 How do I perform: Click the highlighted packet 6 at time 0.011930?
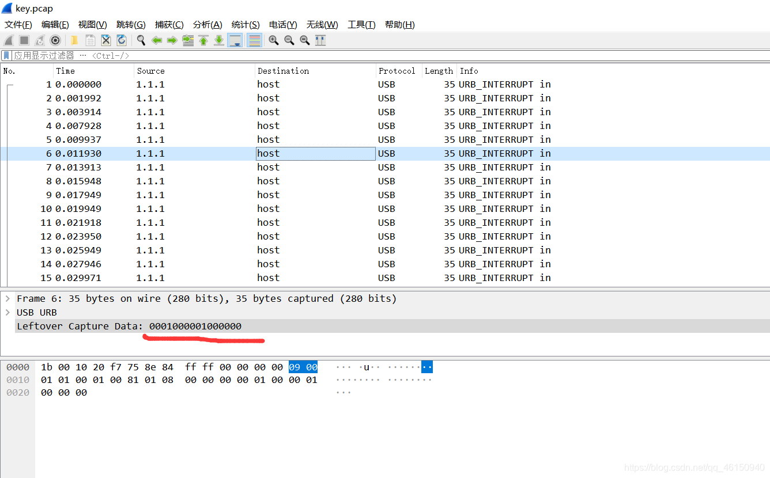(385, 153)
